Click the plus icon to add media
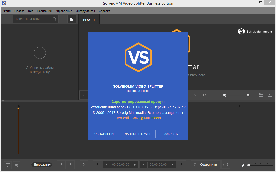The image size is (276, 172). click(x=8, y=19)
